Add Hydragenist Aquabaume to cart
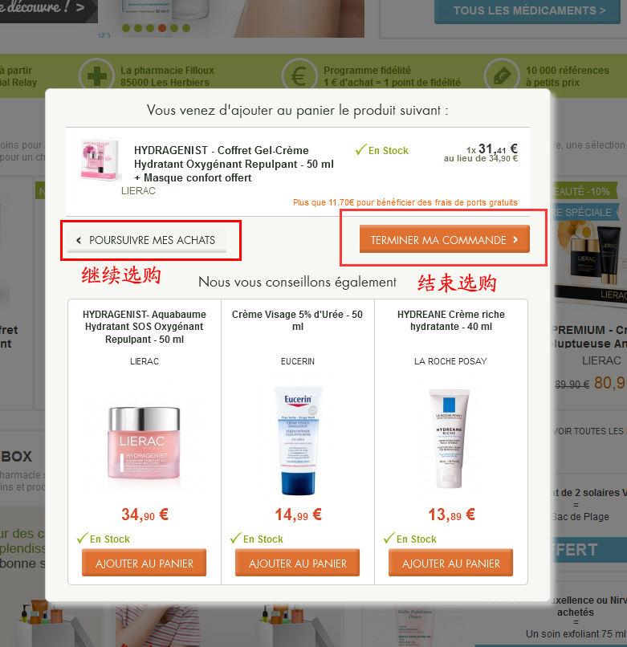The image size is (627, 647). point(144,563)
